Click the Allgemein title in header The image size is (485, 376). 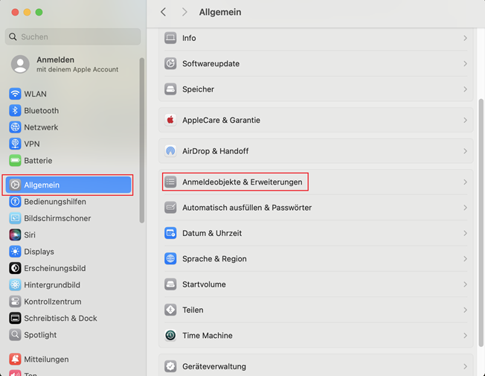[220, 12]
